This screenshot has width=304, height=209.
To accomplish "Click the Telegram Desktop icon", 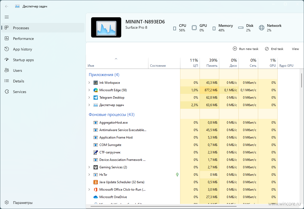I will [96, 98].
